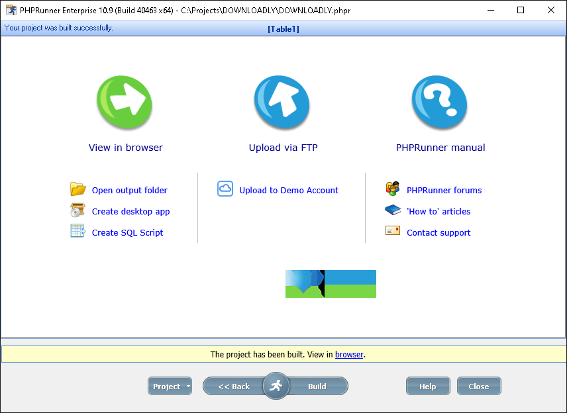Click the [Table1] label in header bar
567x413 pixels.
pyautogui.click(x=283, y=29)
